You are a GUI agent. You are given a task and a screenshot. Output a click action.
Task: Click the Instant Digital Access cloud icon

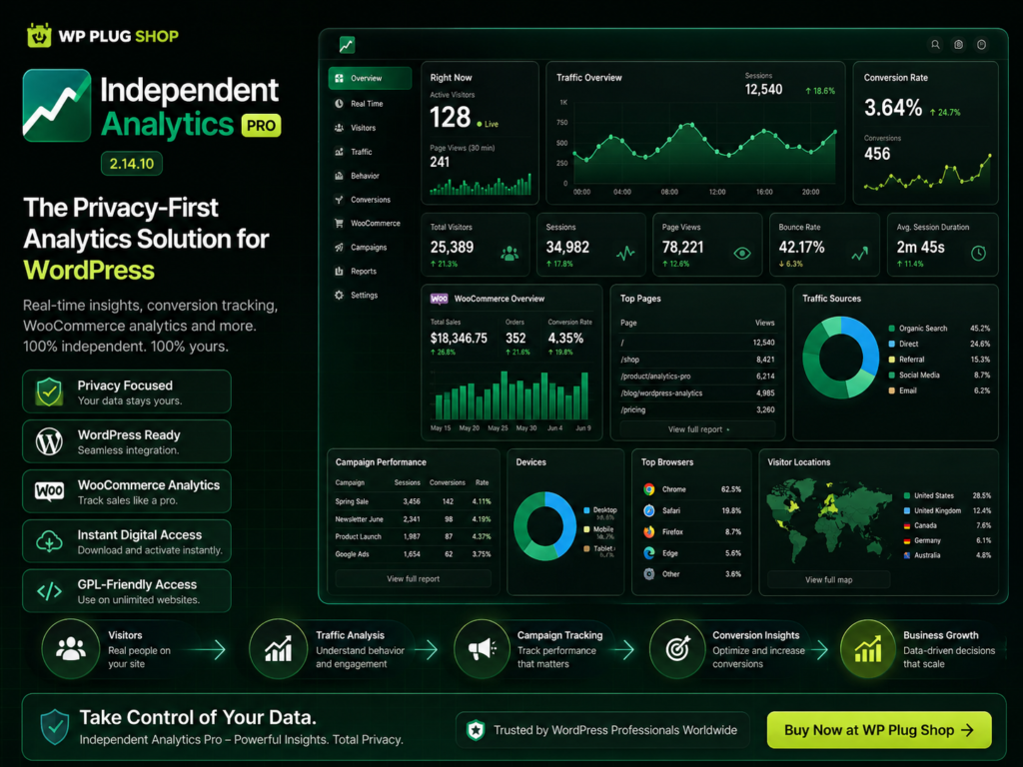50,541
